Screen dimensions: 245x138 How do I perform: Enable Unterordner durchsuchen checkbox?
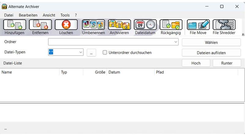coord(105,52)
